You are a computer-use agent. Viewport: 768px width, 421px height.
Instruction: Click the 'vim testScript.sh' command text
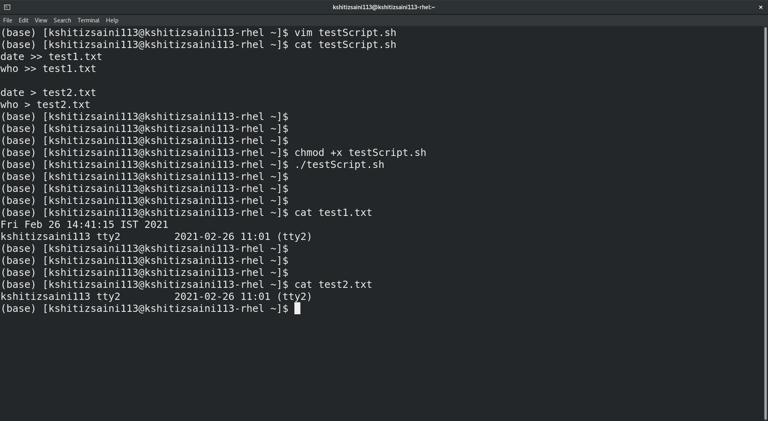tap(345, 33)
